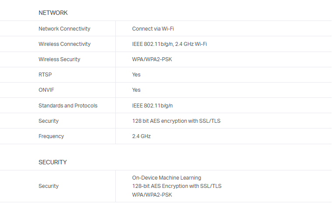Click the Yes value beside ONVIF
Image resolution: width=332 pixels, height=208 pixels.
point(136,90)
